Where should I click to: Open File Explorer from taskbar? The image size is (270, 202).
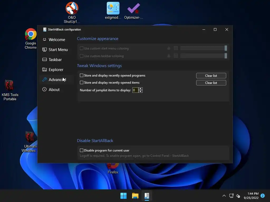click(135, 196)
